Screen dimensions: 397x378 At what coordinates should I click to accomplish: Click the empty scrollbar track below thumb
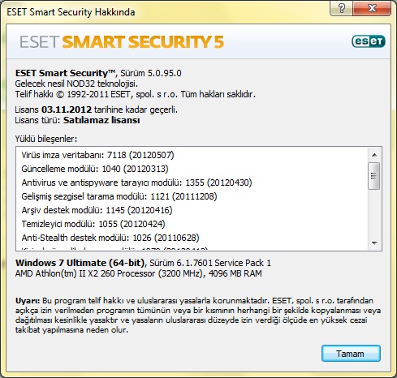coord(374,213)
